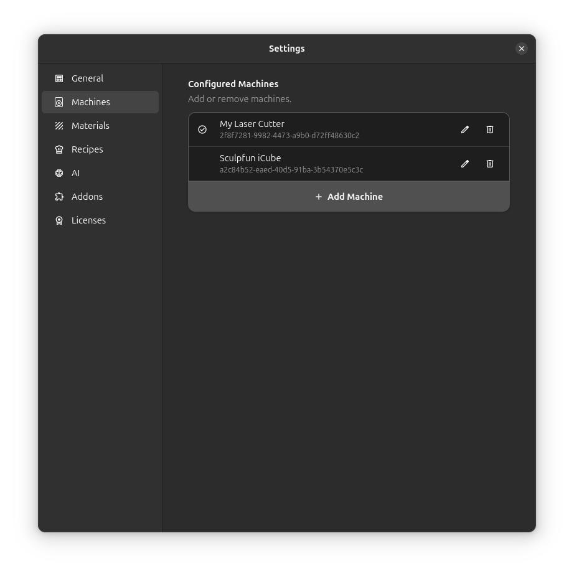The height and width of the screenshot is (574, 574).
Task: Click the General settings icon
Action: [59, 78]
